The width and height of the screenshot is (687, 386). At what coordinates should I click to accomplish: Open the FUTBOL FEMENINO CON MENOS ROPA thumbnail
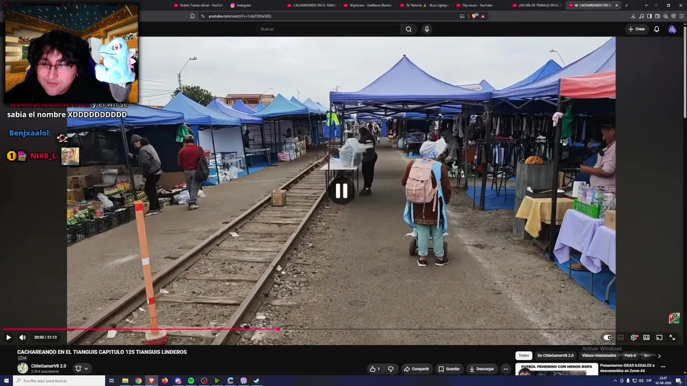coord(557,369)
